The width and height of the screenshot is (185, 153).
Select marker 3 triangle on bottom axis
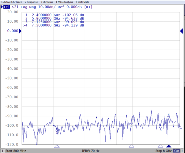(161, 146)
